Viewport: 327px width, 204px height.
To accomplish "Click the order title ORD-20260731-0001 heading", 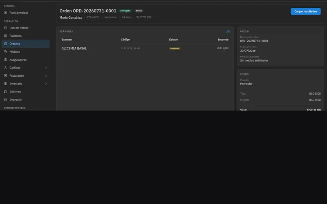I will [x=88, y=11].
